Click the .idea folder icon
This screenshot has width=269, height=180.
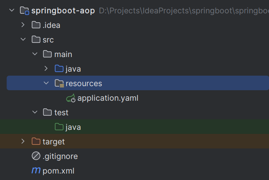pos(36,25)
